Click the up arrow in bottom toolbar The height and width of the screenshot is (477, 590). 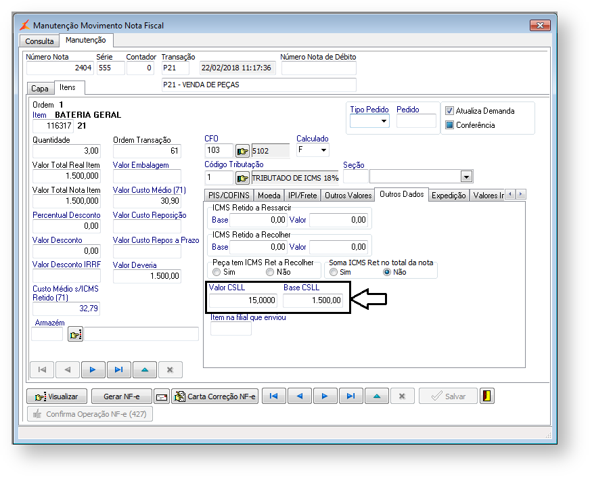[376, 396]
